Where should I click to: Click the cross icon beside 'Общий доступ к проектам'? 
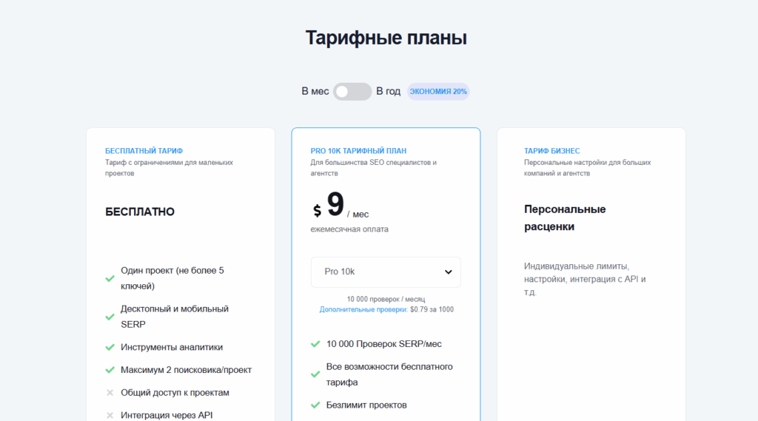point(110,392)
